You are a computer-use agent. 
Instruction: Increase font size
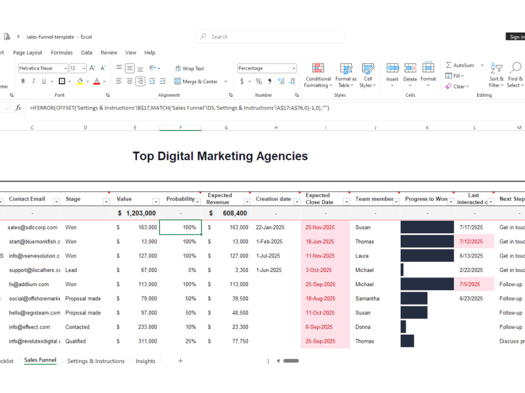(92, 68)
